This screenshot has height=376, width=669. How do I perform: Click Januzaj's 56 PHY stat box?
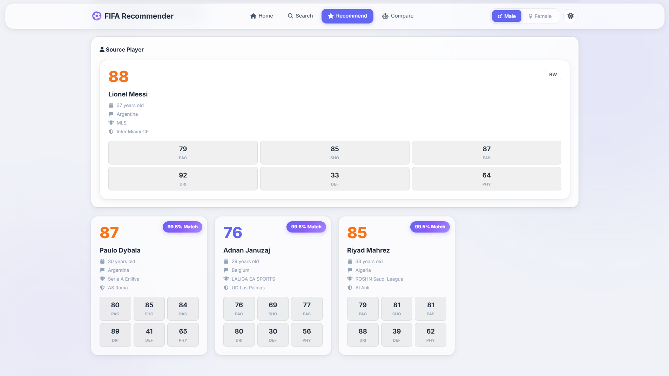pos(307,335)
